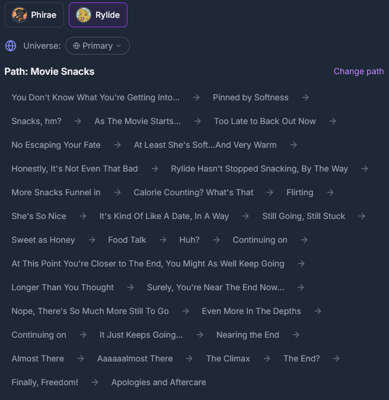Viewport: 389px width, 400px height.
Task: Open the Primary universe dropdown
Action: coord(97,46)
